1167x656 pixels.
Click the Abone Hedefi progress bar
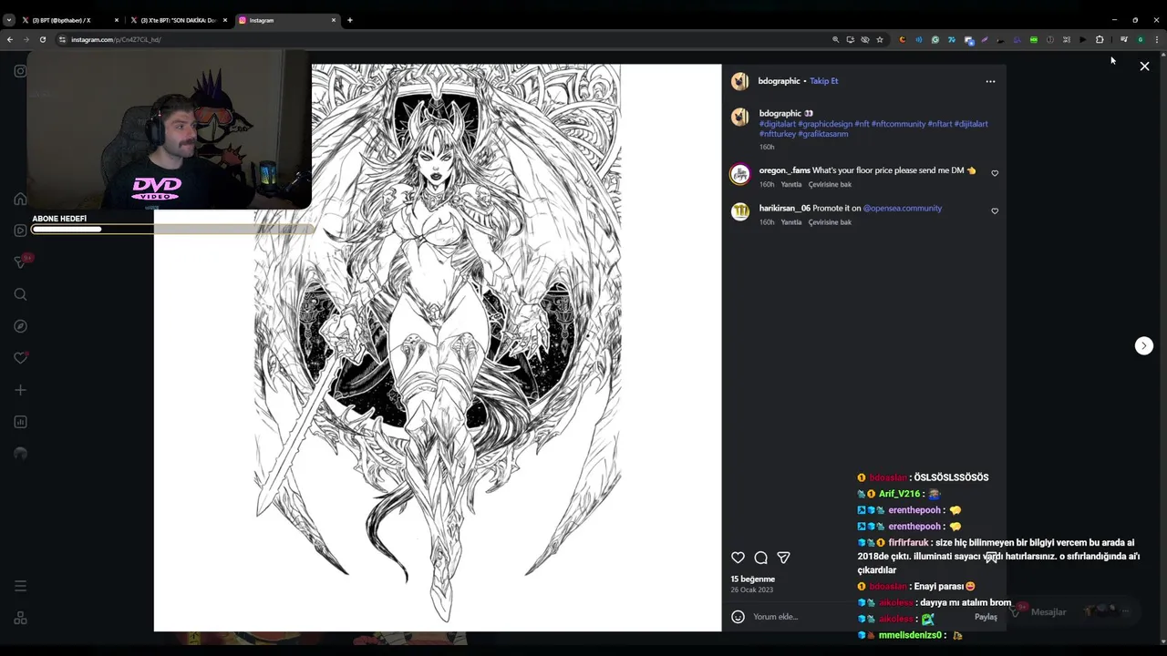click(173, 229)
